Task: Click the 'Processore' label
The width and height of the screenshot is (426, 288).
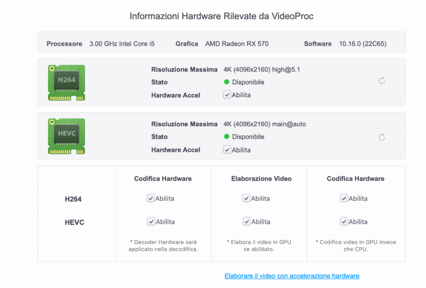Action: (x=64, y=44)
